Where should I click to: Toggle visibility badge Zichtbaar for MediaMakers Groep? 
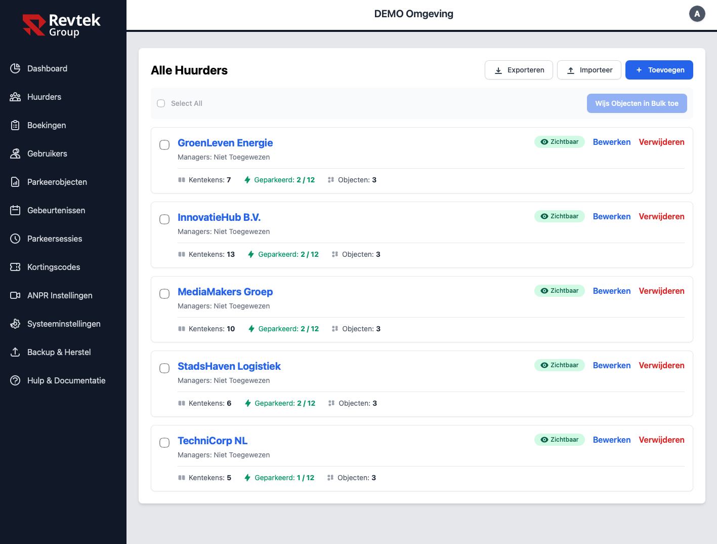[x=559, y=291]
